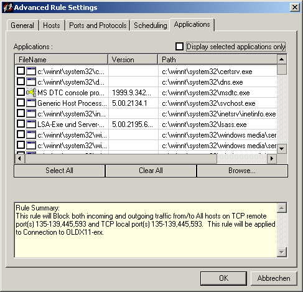
Task: Sort list by the Version column header
Action: tap(133, 60)
